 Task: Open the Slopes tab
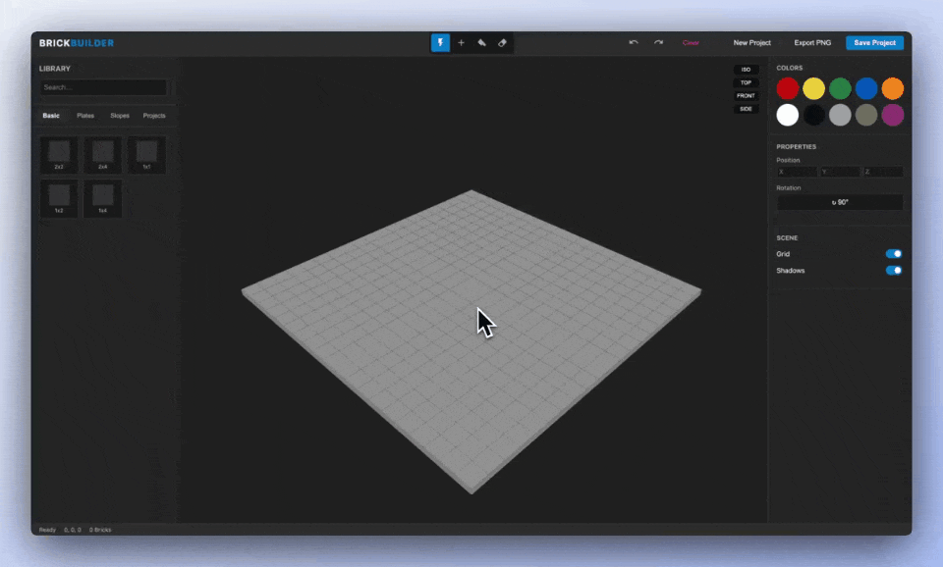[x=120, y=116]
